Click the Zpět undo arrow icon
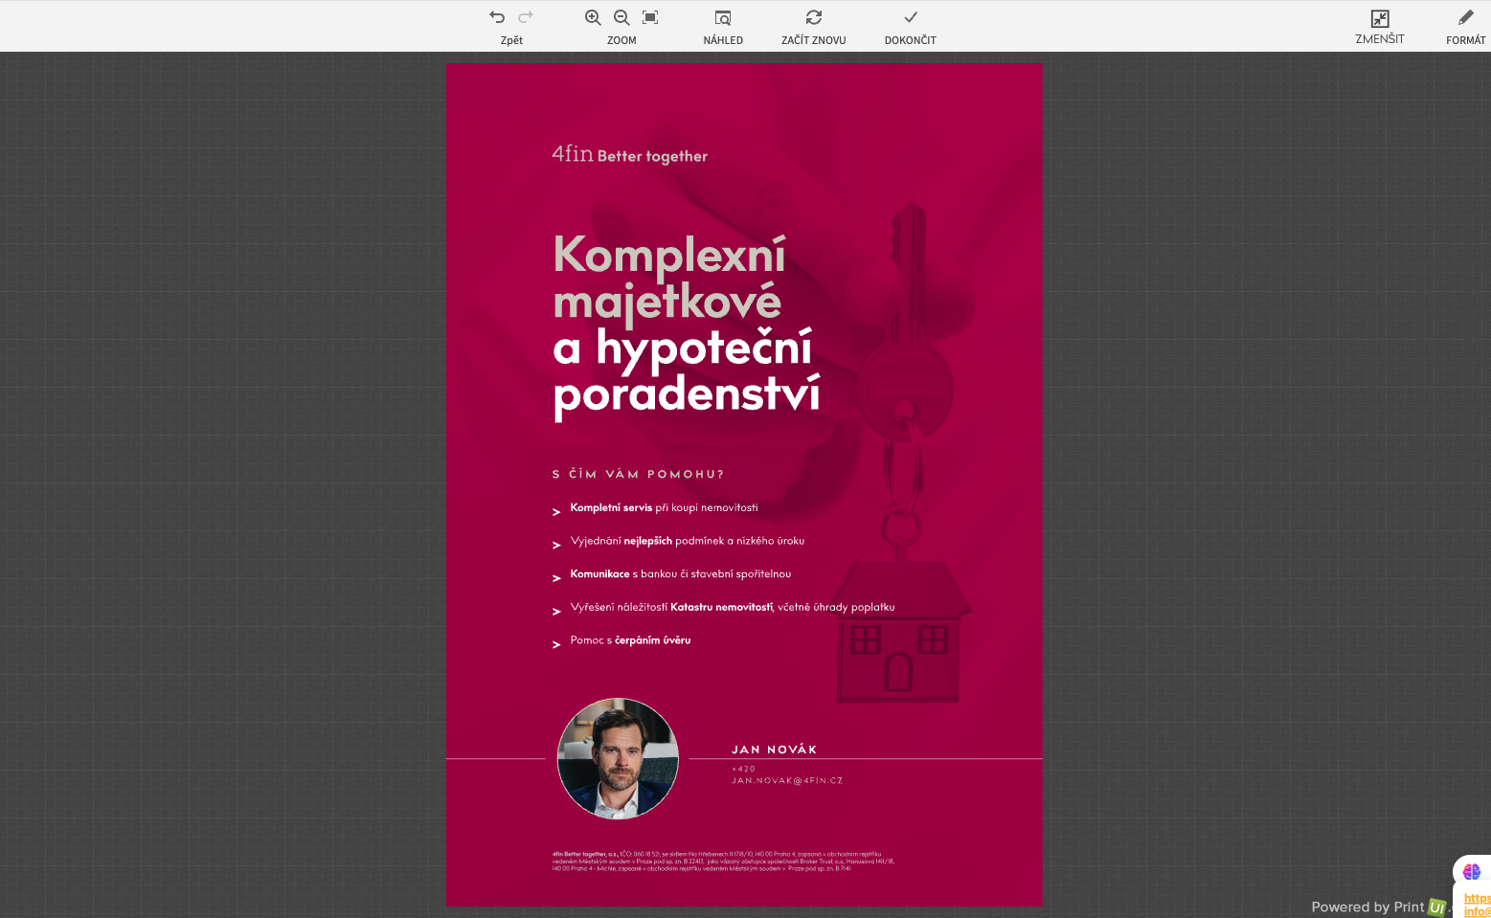 click(496, 16)
